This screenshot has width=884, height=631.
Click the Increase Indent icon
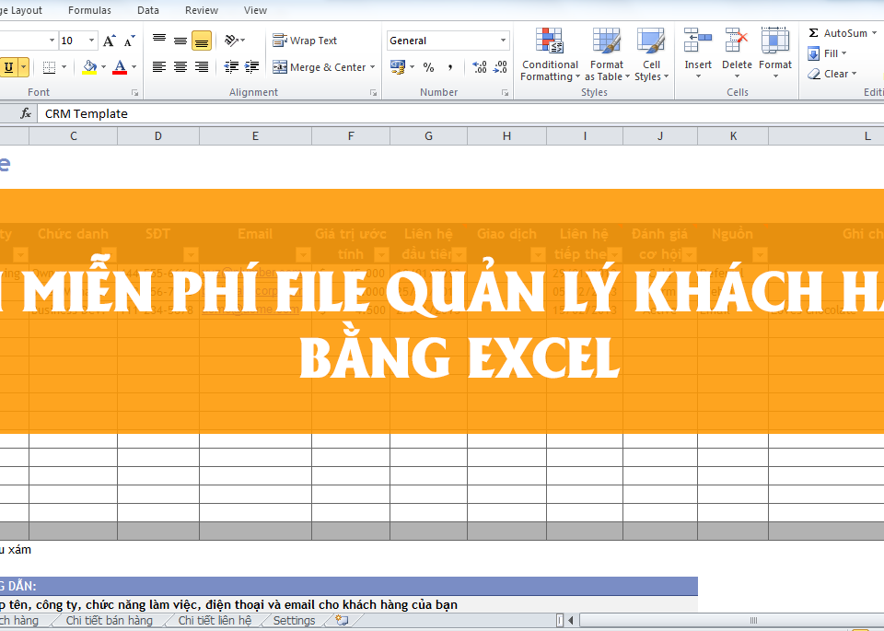tap(252, 67)
